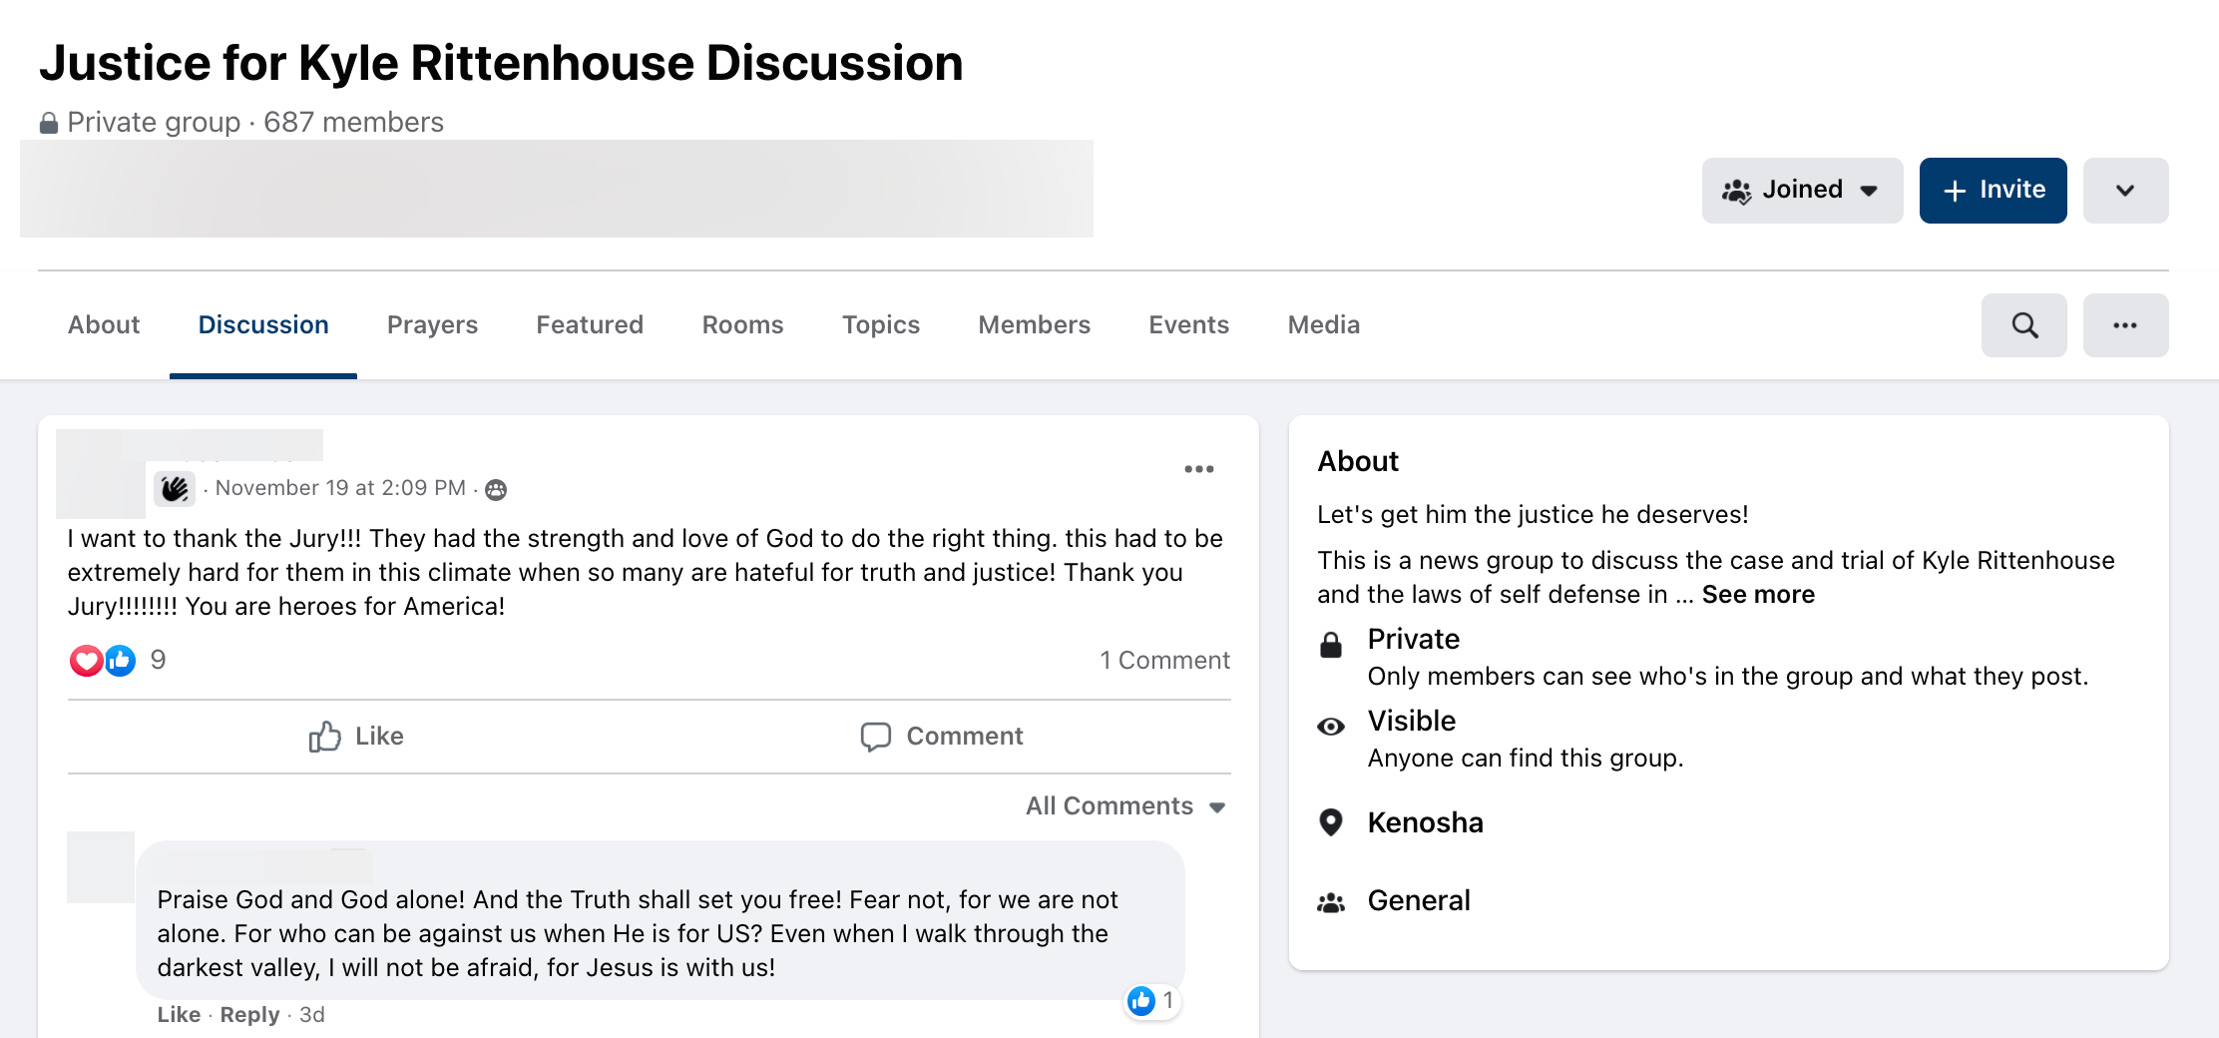
Task: Click Reply under the comment
Action: tap(249, 1014)
